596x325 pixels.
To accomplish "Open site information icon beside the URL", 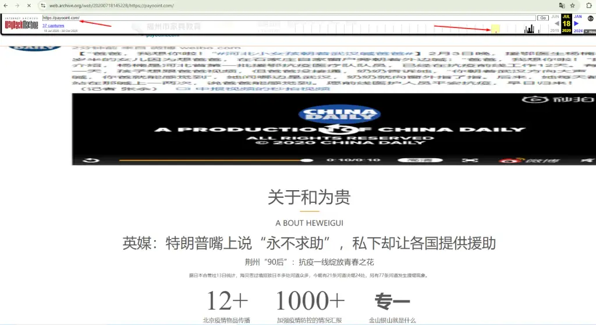I will click(x=43, y=5).
